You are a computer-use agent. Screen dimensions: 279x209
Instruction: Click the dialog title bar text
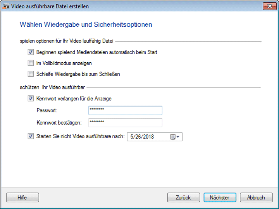pyautogui.click(x=50, y=6)
